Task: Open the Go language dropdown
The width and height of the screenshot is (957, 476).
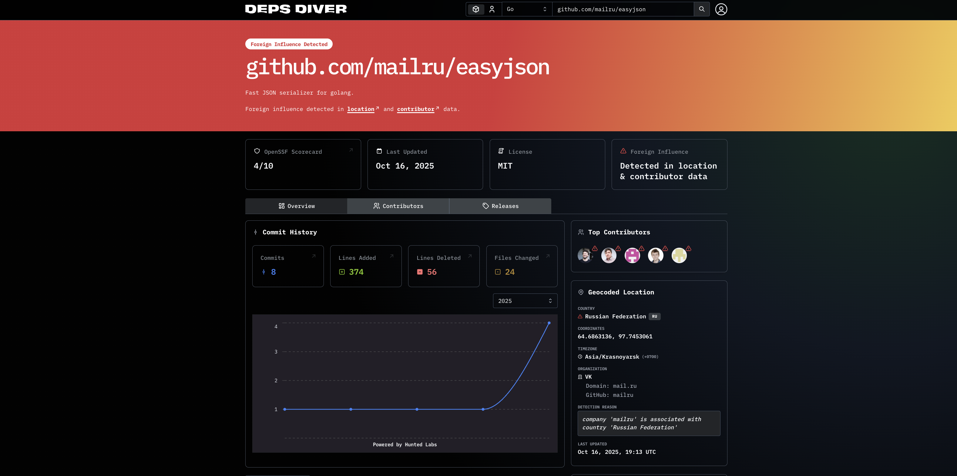Action: coord(526,9)
